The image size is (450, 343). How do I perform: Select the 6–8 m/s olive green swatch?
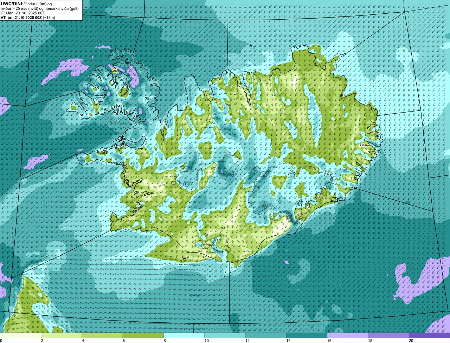pos(143,336)
